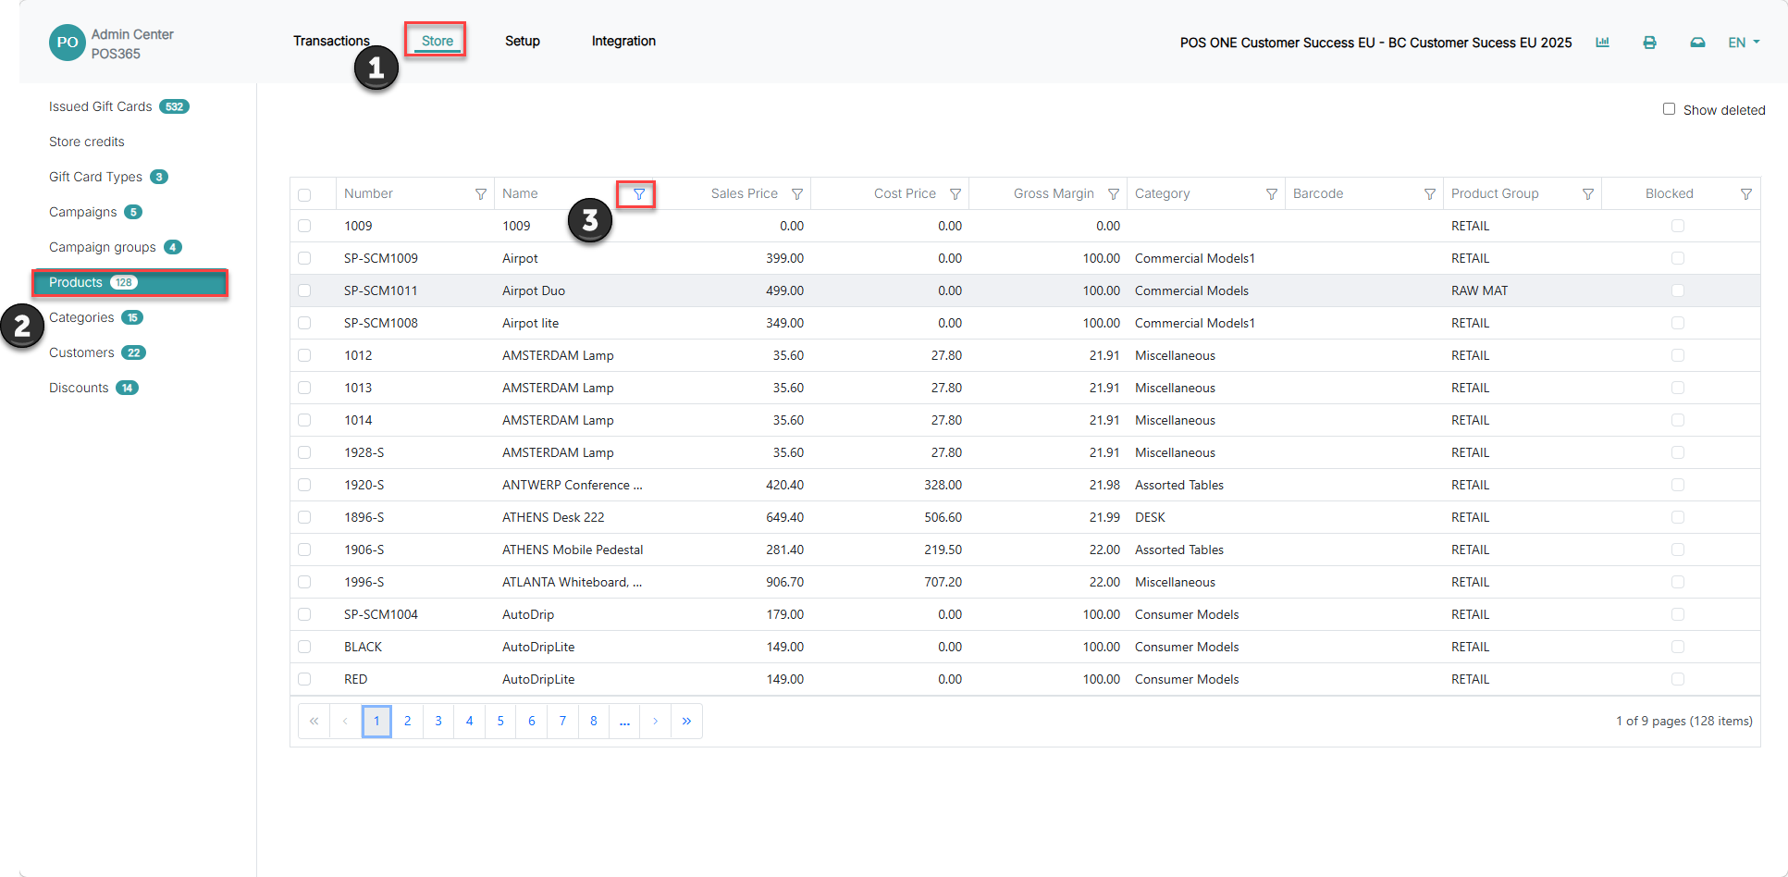
Task: Tick the select-all checkbox in table header
Action: [304, 194]
